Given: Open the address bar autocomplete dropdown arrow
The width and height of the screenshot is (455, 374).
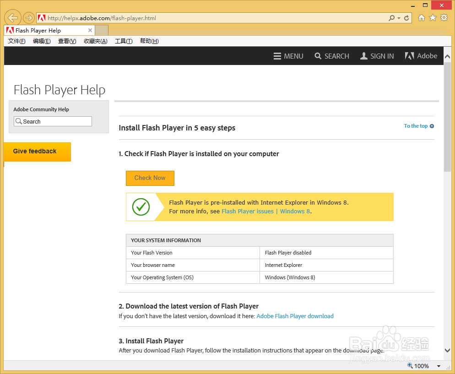Looking at the screenshot, I should pyautogui.click(x=399, y=18).
